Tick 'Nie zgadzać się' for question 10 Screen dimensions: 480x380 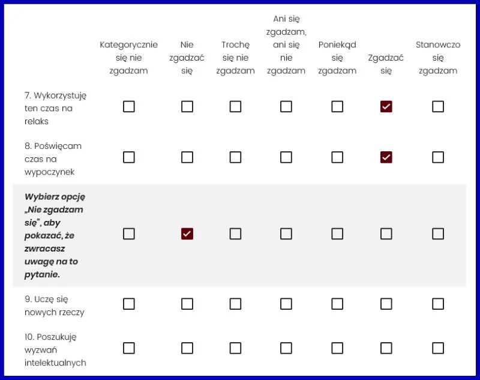pos(187,348)
